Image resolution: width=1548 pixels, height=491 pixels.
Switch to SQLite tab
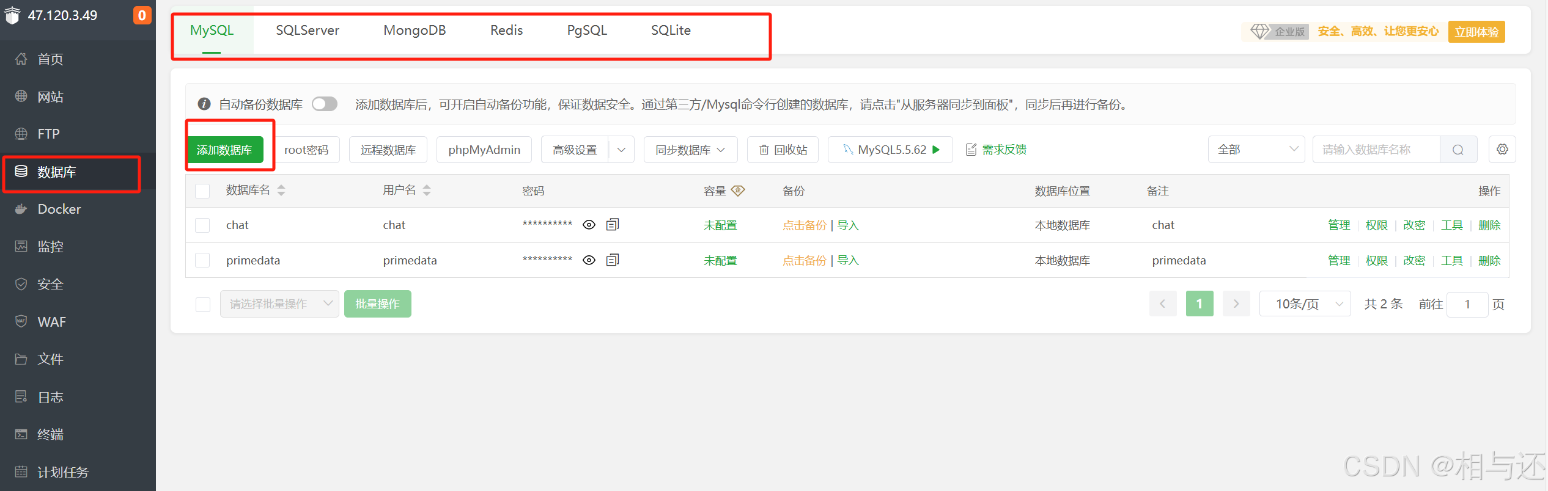(x=671, y=31)
